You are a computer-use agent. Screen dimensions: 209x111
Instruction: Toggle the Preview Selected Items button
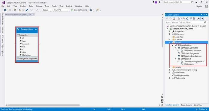coord(202,18)
